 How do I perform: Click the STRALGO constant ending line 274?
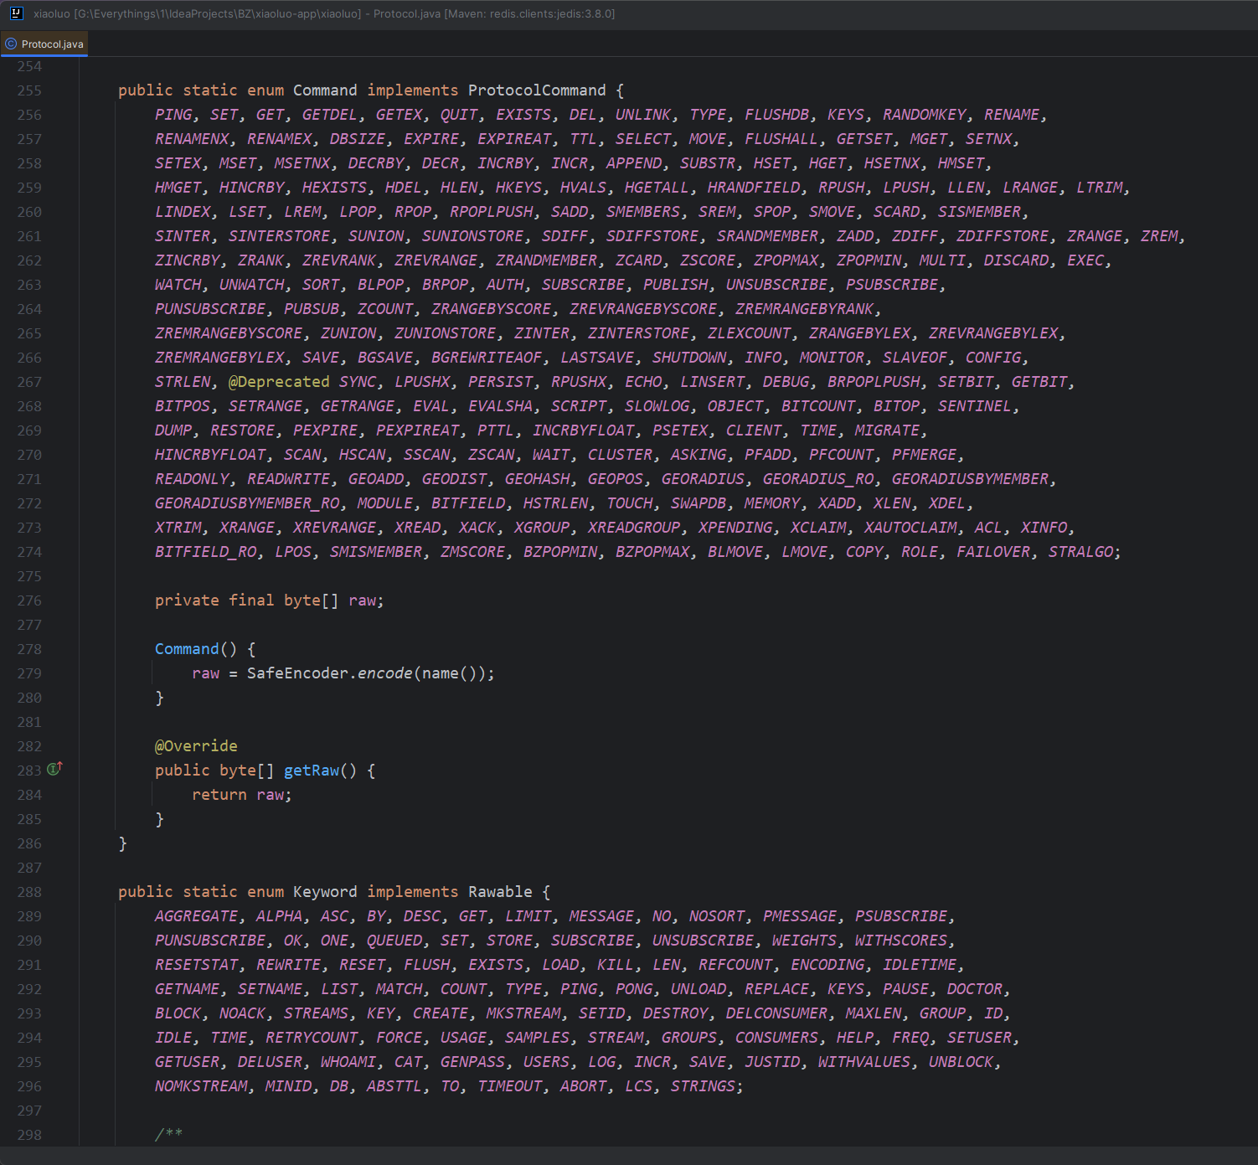coord(1080,552)
